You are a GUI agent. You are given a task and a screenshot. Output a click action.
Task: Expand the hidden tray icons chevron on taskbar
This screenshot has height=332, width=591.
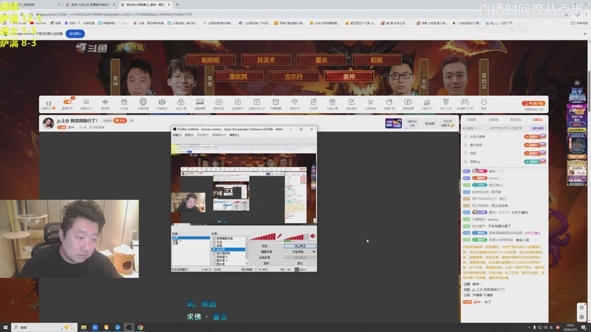click(x=529, y=328)
